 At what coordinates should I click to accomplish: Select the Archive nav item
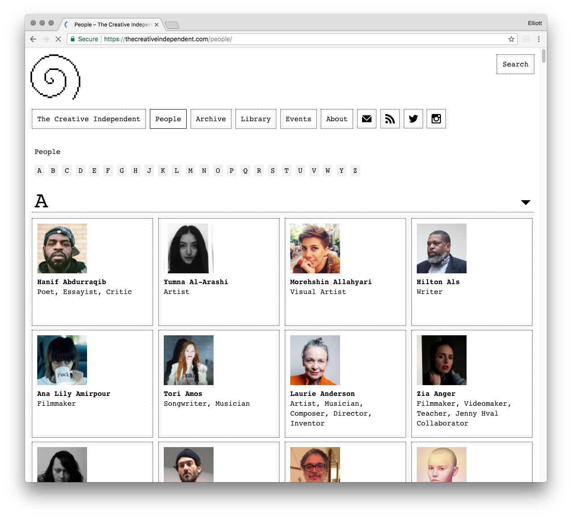point(211,119)
